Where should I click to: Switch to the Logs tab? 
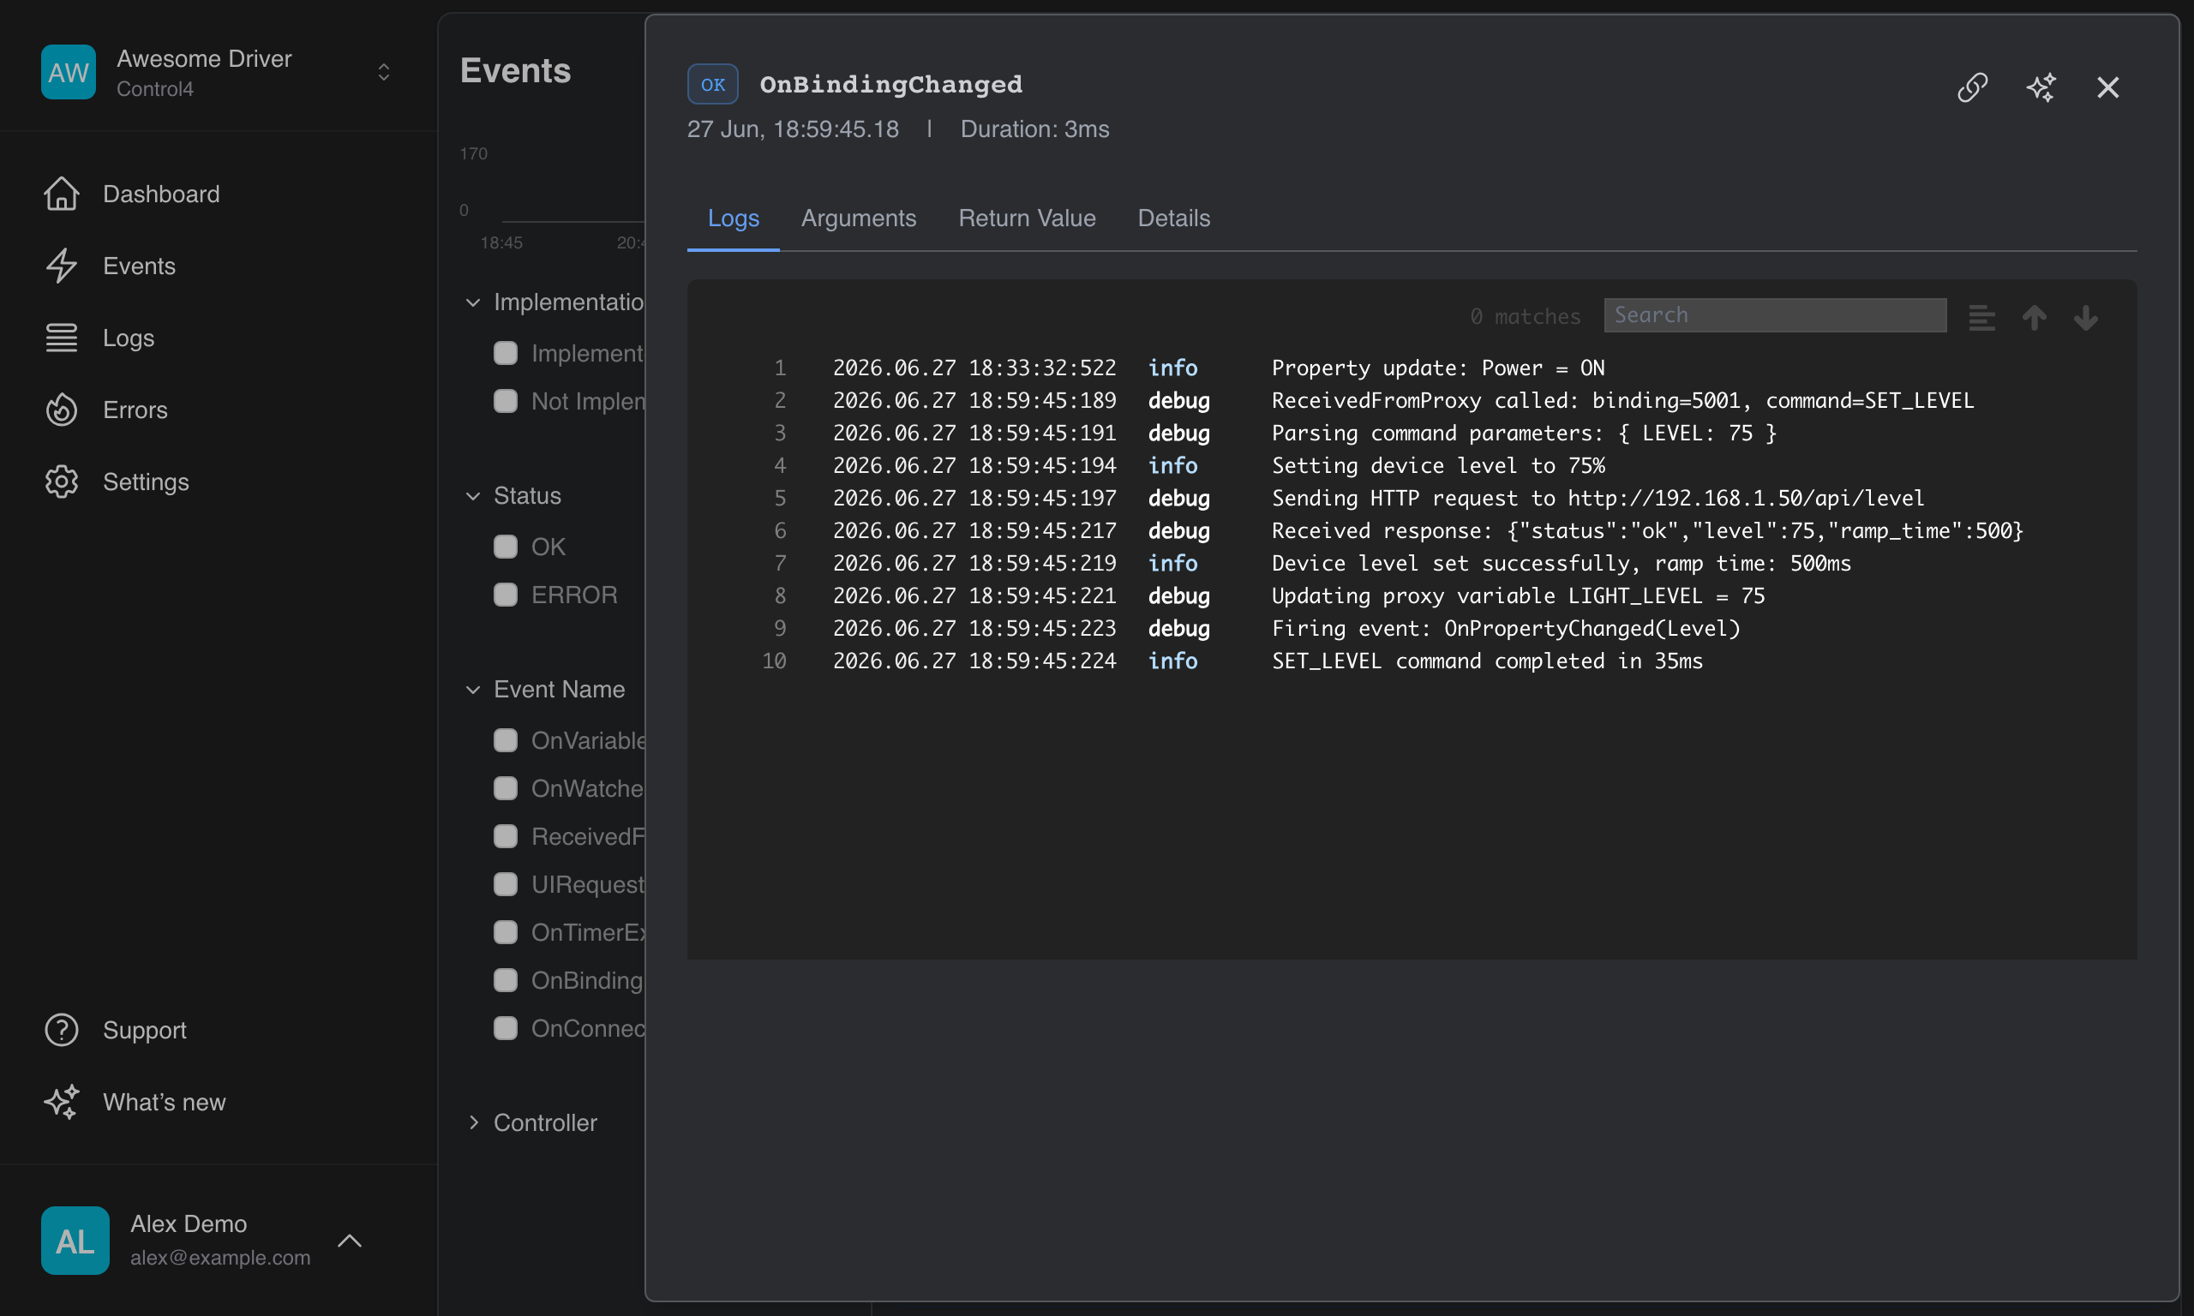[733, 218]
